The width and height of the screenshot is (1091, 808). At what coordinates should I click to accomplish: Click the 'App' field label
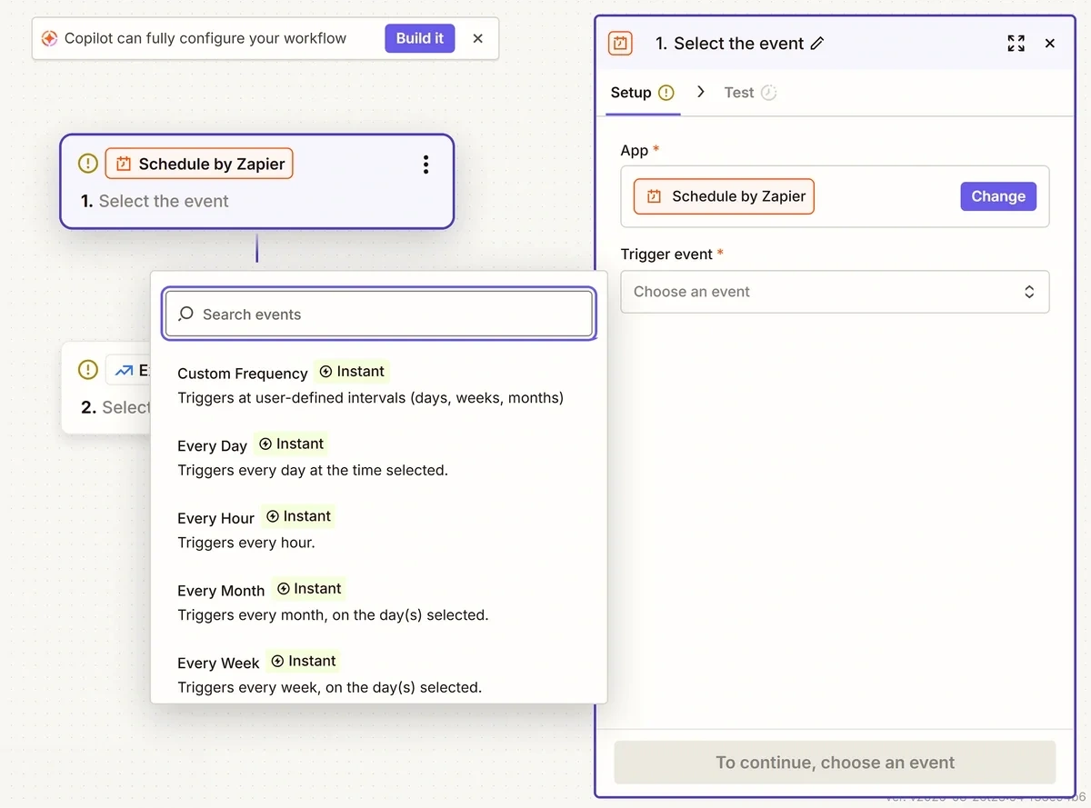(635, 151)
